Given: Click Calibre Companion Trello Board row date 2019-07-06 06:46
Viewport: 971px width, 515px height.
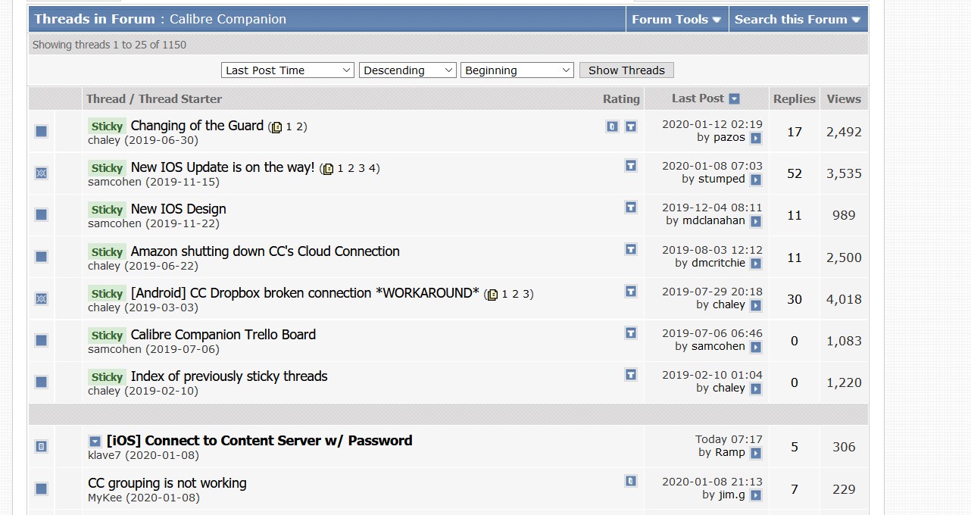Looking at the screenshot, I should pos(712,333).
